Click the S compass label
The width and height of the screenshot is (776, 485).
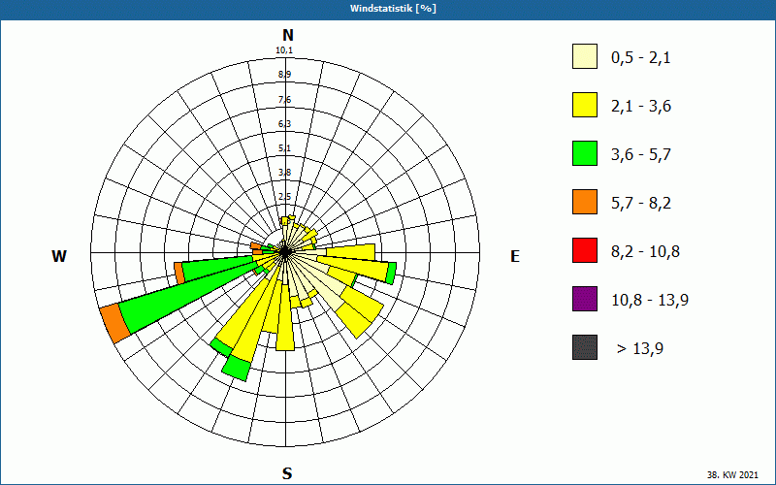[x=287, y=473]
